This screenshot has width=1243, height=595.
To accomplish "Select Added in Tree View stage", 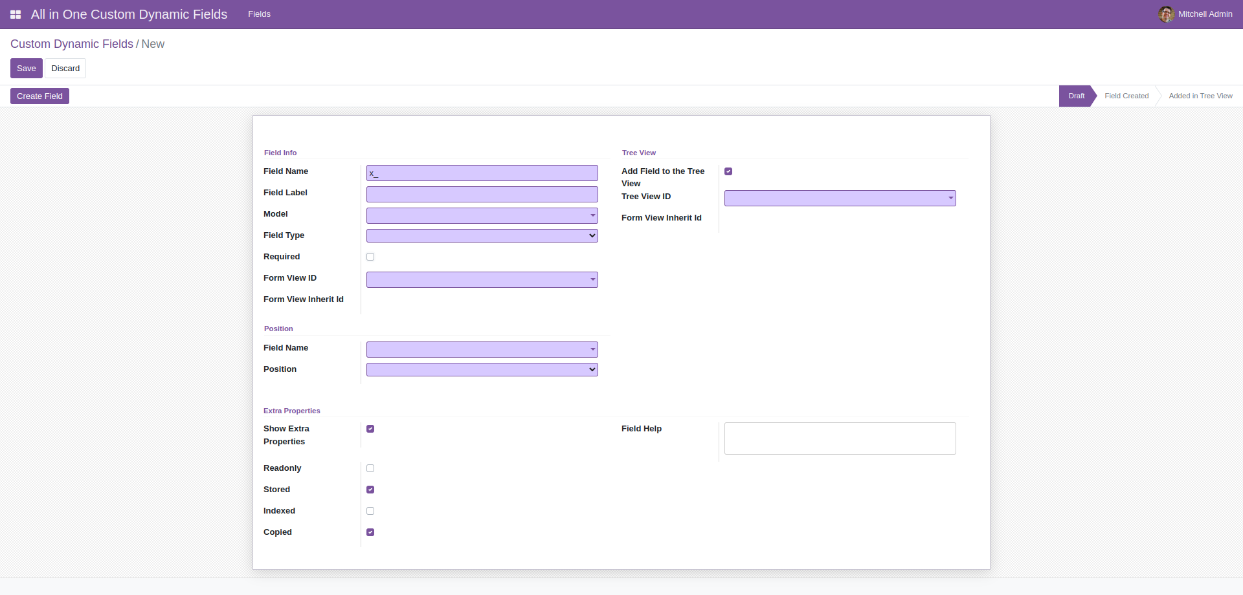I will tap(1200, 96).
